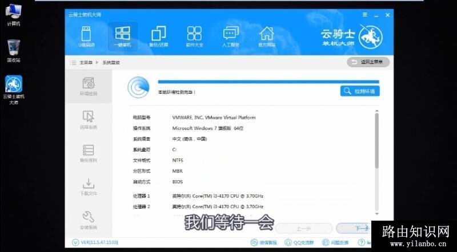Click the version check icon beside VER
Viewport: 457px width, 252px height.
[x=75, y=242]
